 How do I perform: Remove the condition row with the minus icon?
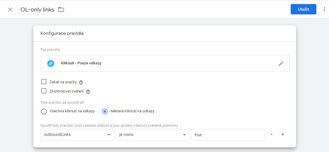pyautogui.click(x=271, y=134)
